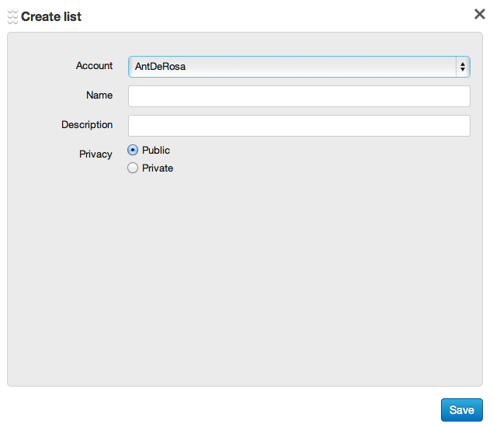This screenshot has height=427, width=493.
Task: Open the Account dropdown
Action: [x=299, y=67]
